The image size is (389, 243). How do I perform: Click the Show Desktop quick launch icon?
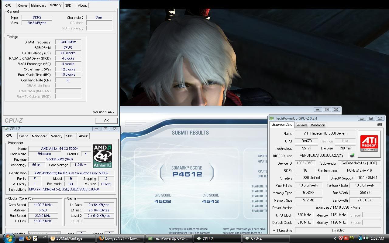(x=21, y=238)
